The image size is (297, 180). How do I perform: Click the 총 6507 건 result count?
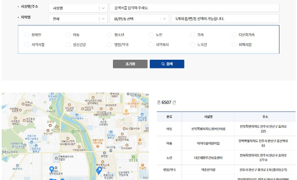click(x=166, y=102)
